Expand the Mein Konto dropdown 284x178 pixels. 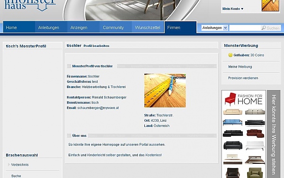(233, 9)
